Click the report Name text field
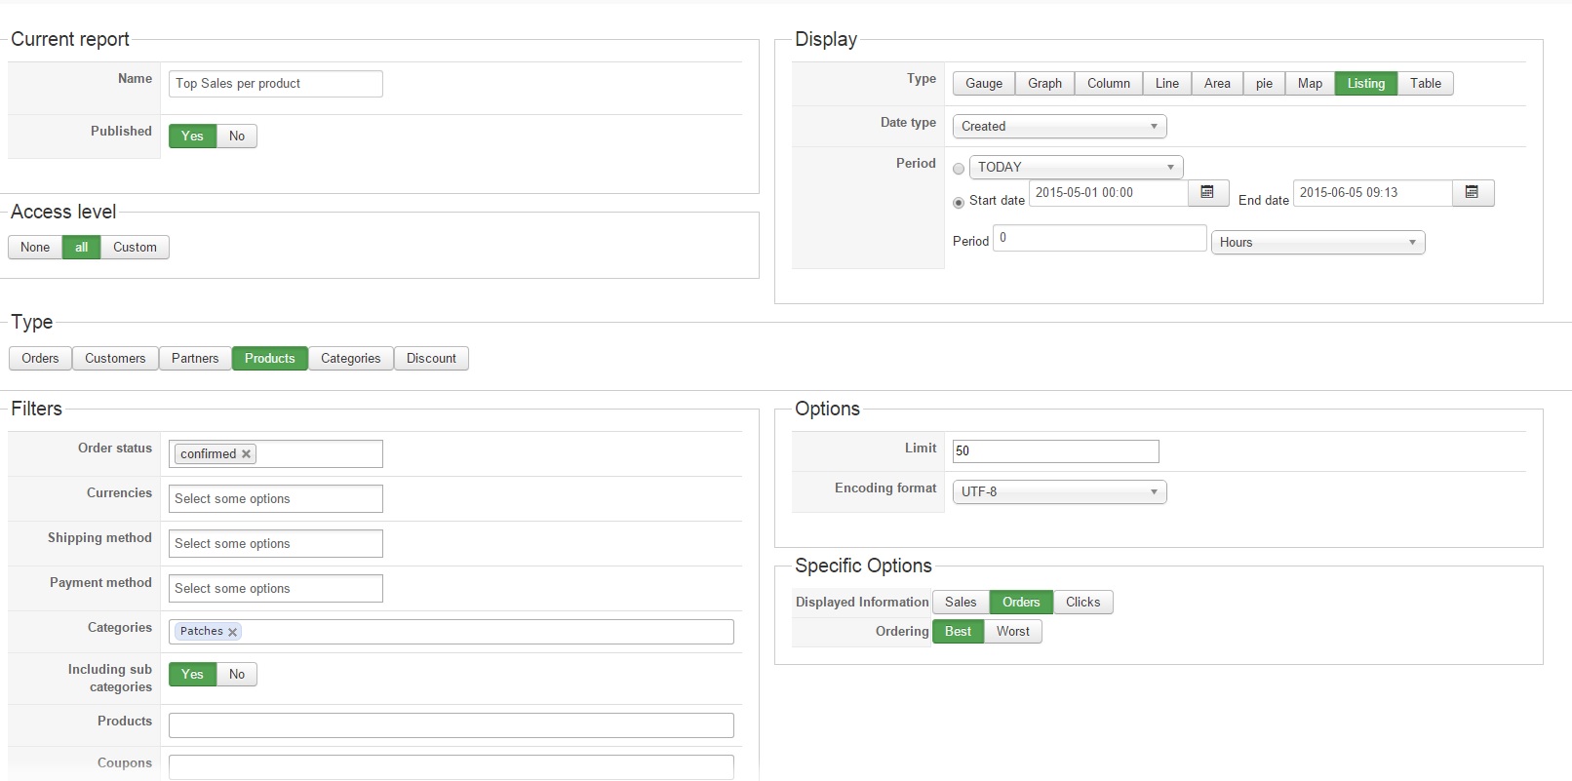Viewport: 1572px width, 781px height. tap(275, 84)
